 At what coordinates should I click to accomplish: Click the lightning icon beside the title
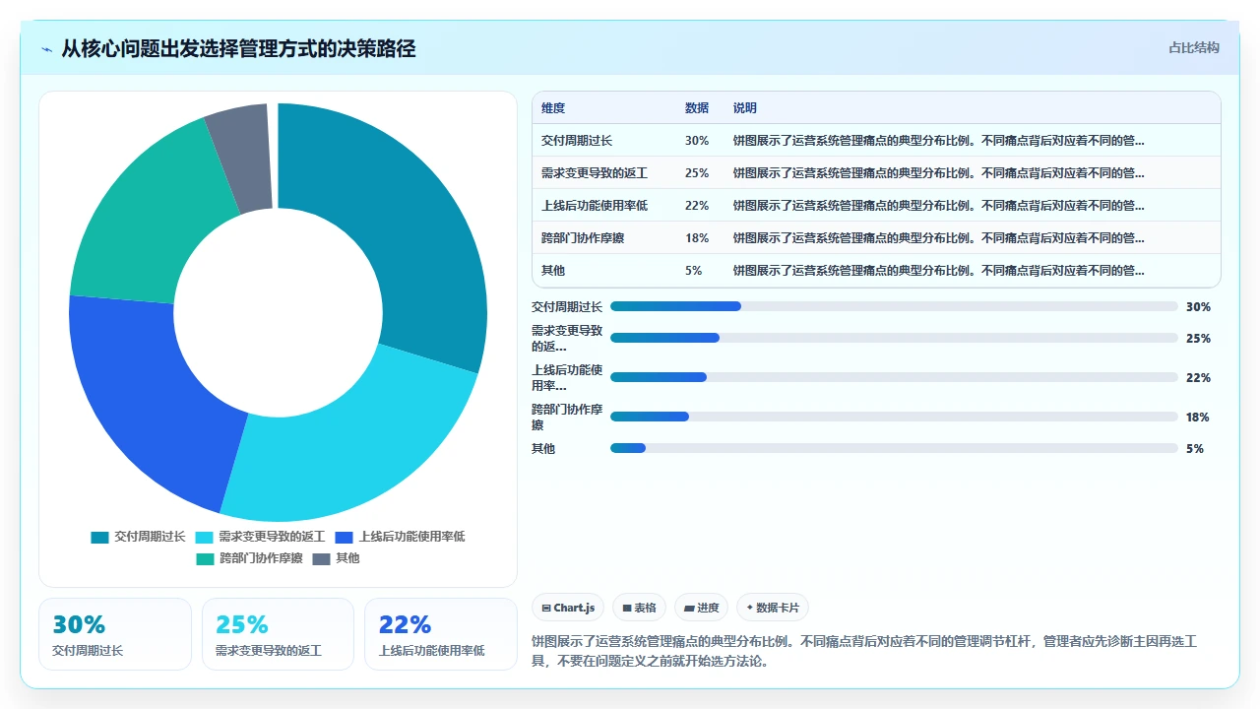pyautogui.click(x=46, y=49)
